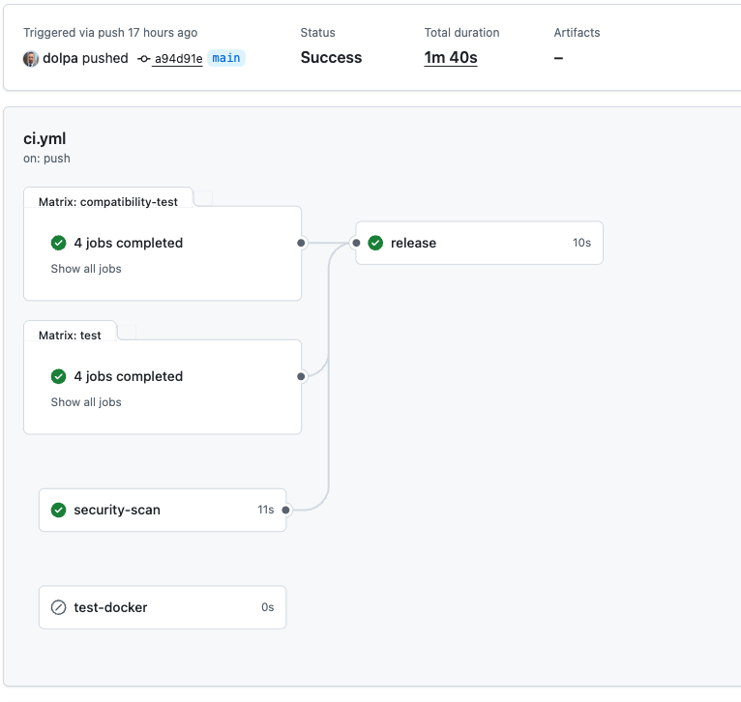Click green checkmark on release job

click(x=375, y=243)
